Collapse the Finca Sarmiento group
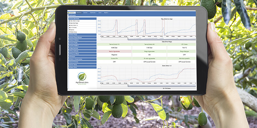The image size is (257, 128). (83, 19)
